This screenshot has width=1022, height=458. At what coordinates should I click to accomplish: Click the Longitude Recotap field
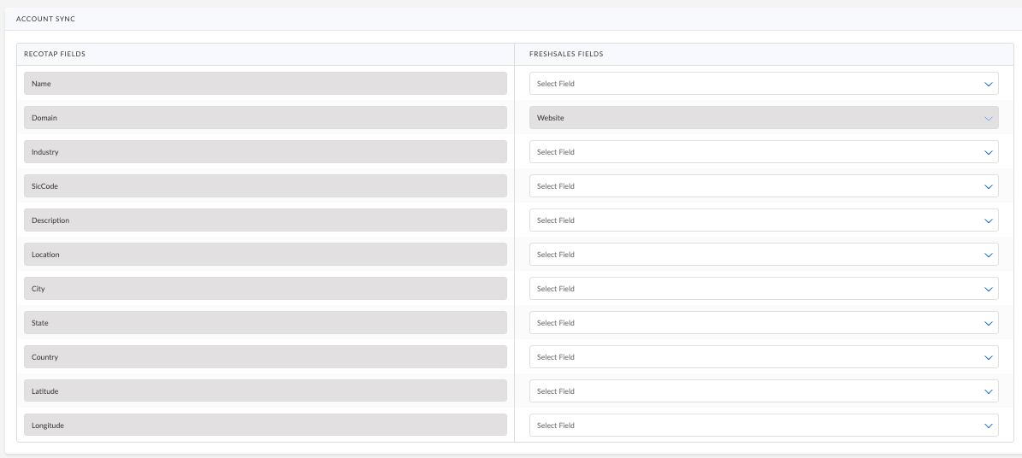pos(265,425)
